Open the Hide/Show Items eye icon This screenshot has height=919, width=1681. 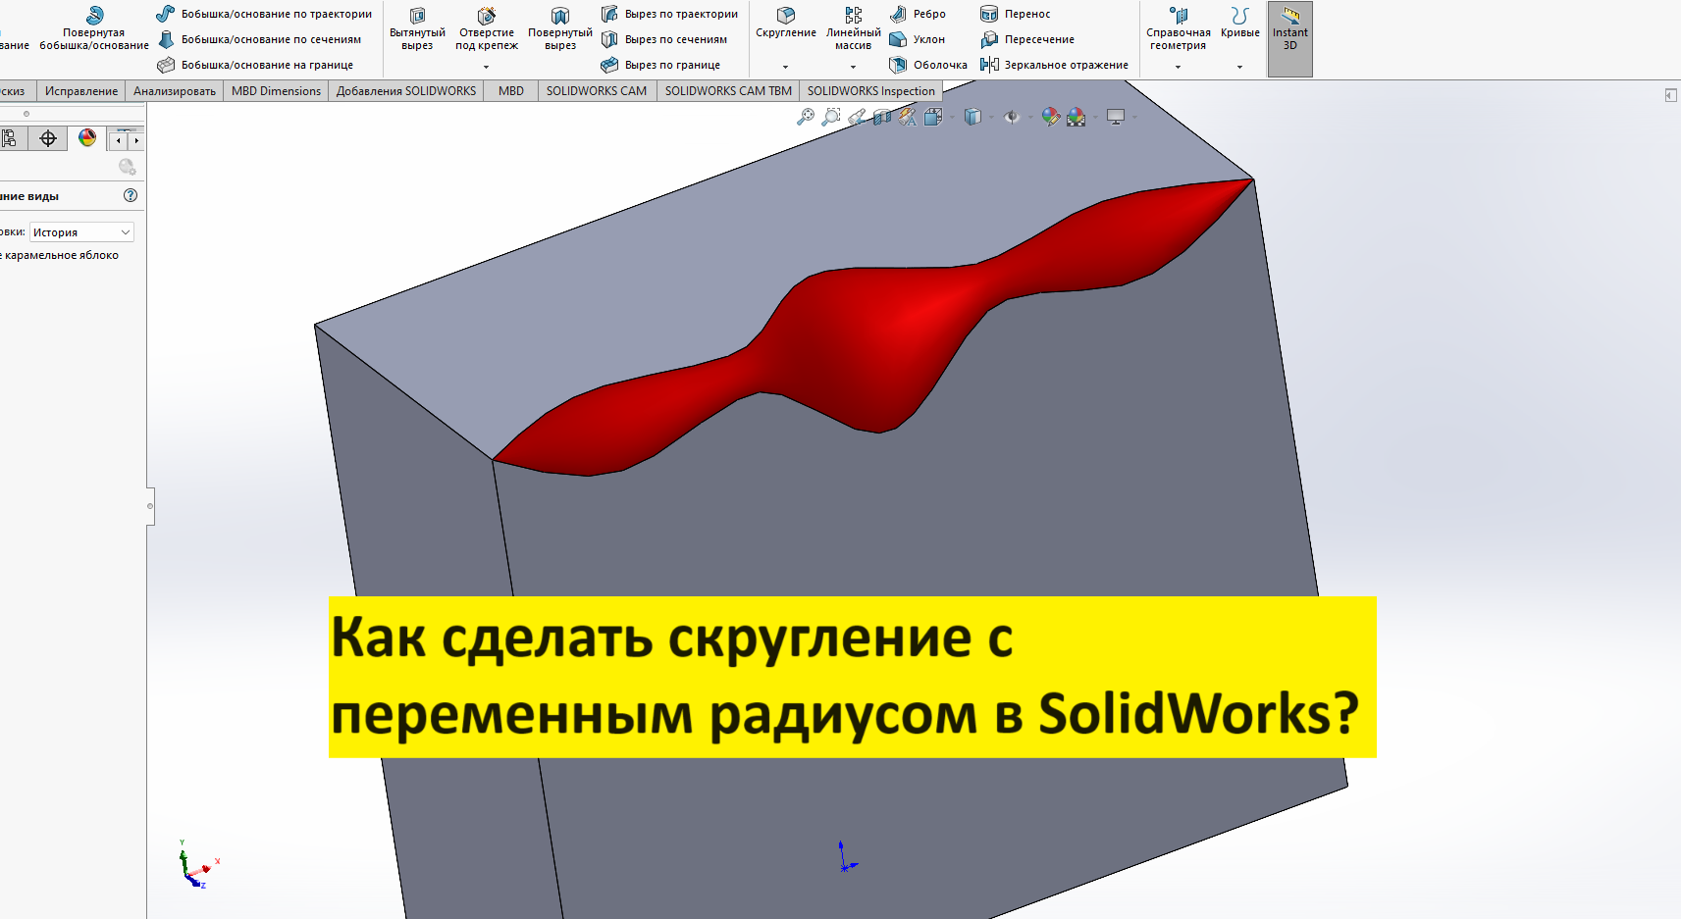[1012, 117]
